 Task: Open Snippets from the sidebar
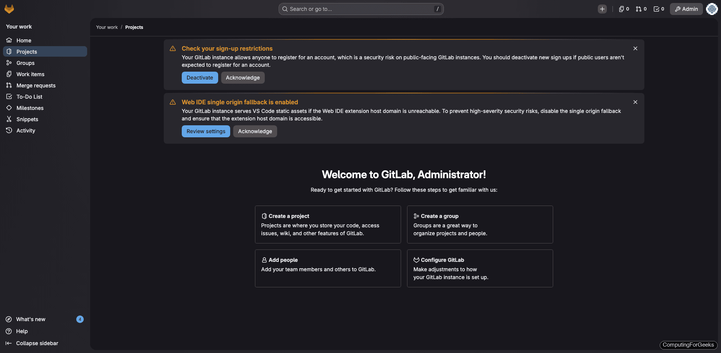(27, 119)
